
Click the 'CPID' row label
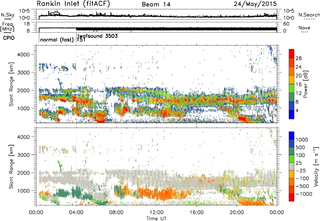[9, 38]
